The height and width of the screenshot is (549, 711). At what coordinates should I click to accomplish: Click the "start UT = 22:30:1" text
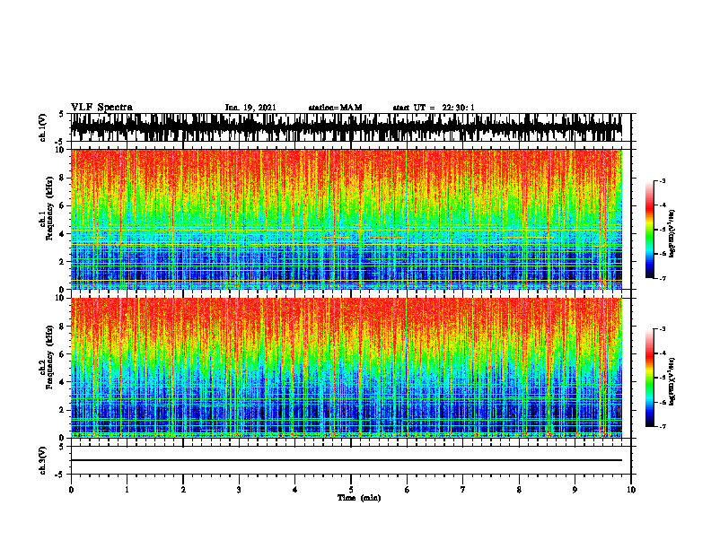click(434, 108)
